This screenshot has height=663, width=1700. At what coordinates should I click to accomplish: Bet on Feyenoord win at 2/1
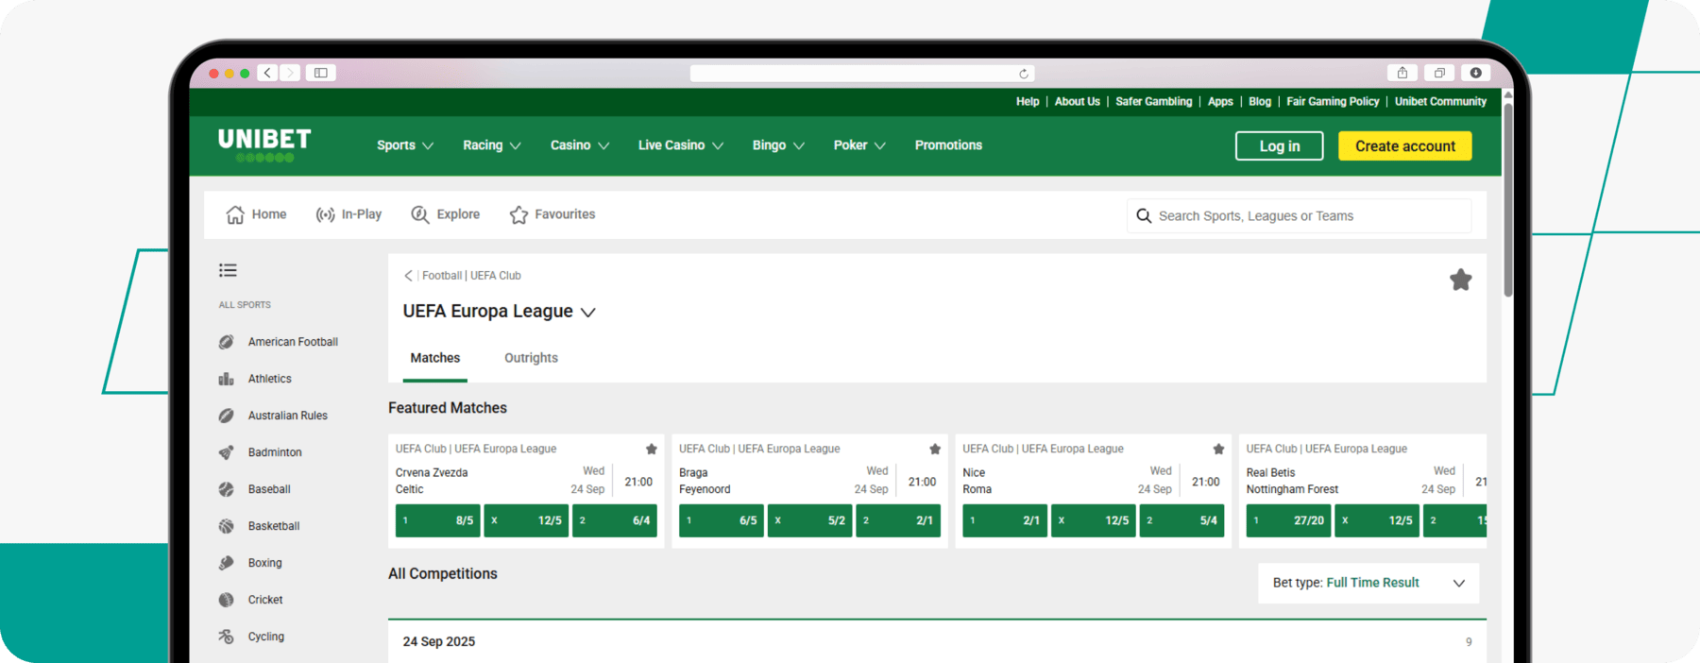898,520
